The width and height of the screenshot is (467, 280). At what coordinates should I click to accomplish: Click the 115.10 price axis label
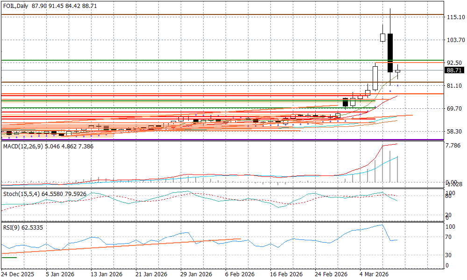[x=455, y=17]
